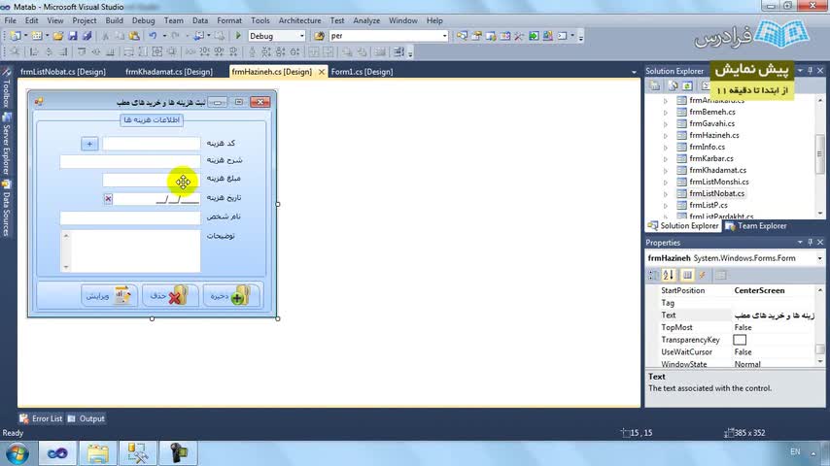Open the Data Sources side panel
Viewport: 830px width, 466px height.
coord(6,209)
